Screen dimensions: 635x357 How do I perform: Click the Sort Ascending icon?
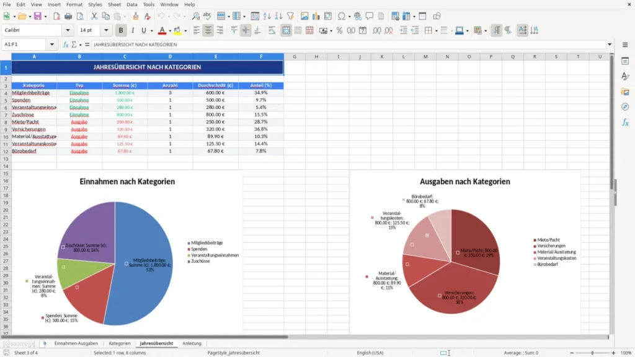tap(267, 16)
